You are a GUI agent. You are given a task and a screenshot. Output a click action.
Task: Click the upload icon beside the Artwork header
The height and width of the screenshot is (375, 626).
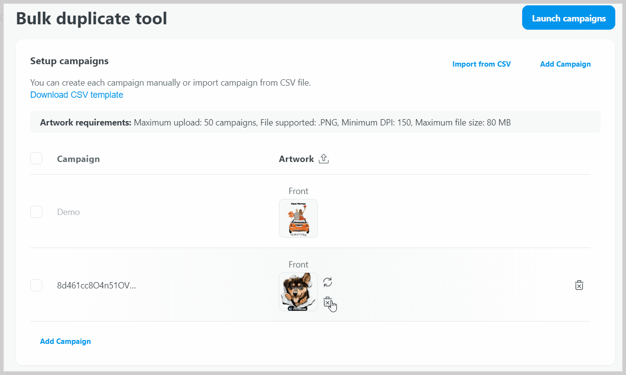coord(324,159)
